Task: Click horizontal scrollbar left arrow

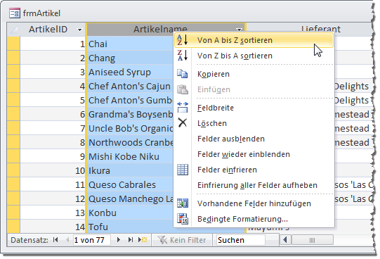Action: coord(285,240)
